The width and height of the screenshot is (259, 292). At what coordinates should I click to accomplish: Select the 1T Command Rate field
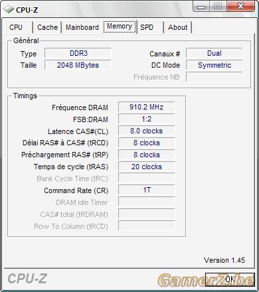pos(146,190)
